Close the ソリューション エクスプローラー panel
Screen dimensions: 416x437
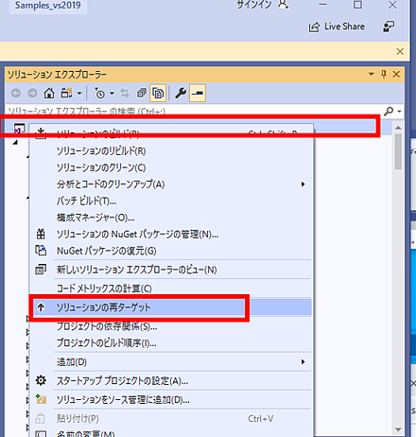coord(396,74)
